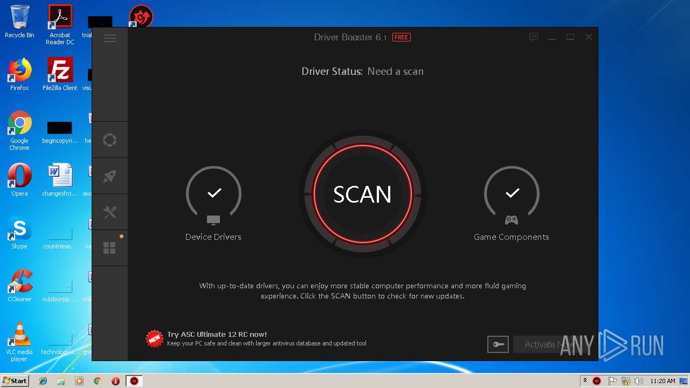Image resolution: width=690 pixels, height=388 pixels.
Task: Select Driver Booster taskbar button
Action: 134,381
